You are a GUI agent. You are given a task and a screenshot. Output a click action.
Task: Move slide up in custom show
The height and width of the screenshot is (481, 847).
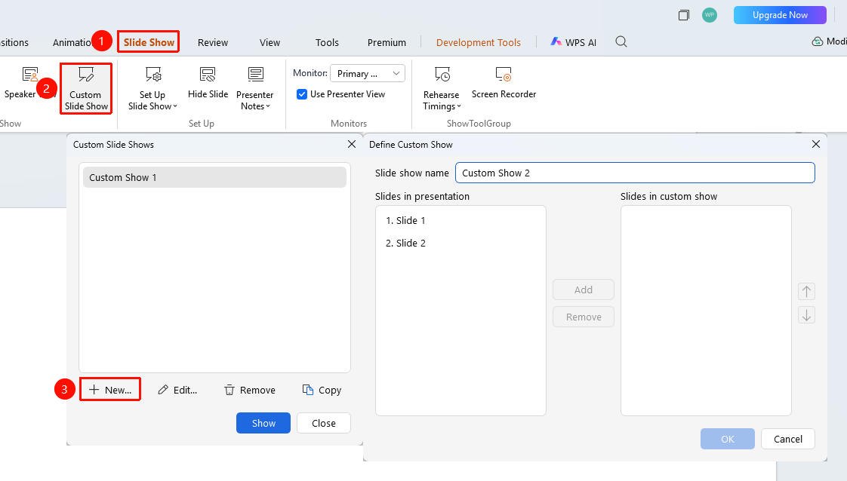pos(806,291)
